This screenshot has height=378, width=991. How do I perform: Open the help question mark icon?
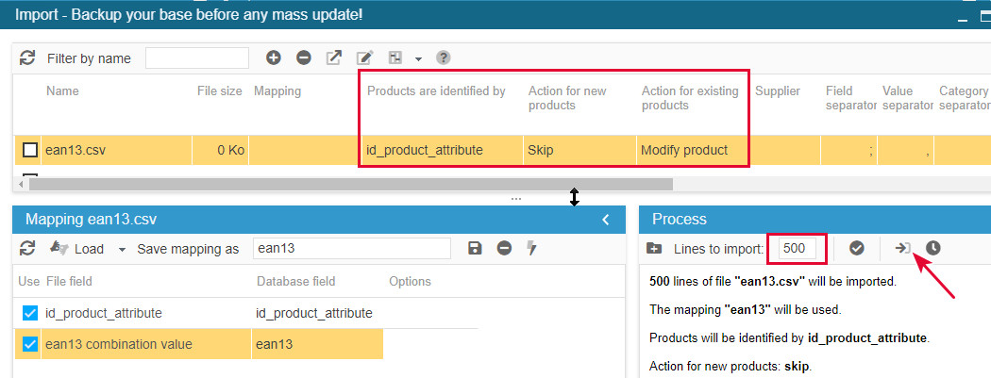pos(443,58)
